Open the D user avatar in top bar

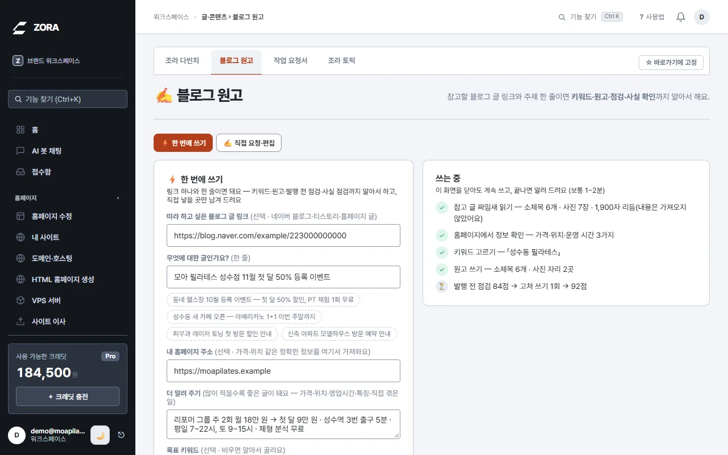pyautogui.click(x=701, y=17)
